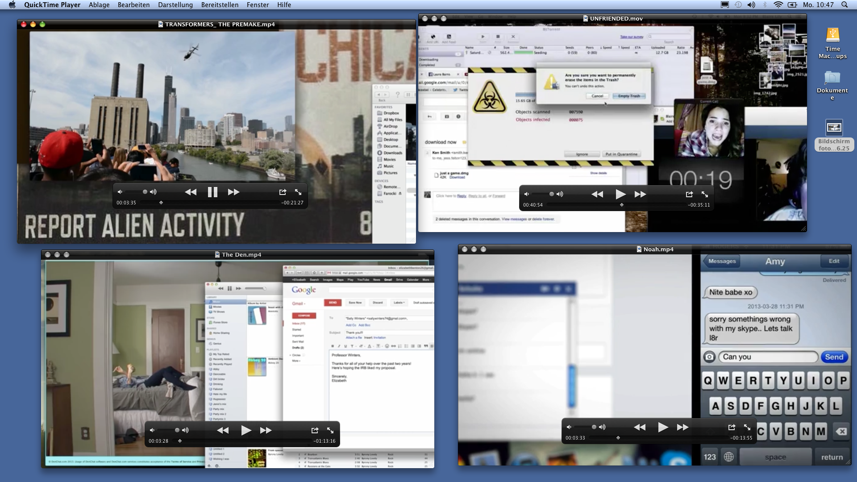Mute volume in The Den controller
Image resolution: width=857 pixels, height=482 pixels.
click(x=152, y=430)
